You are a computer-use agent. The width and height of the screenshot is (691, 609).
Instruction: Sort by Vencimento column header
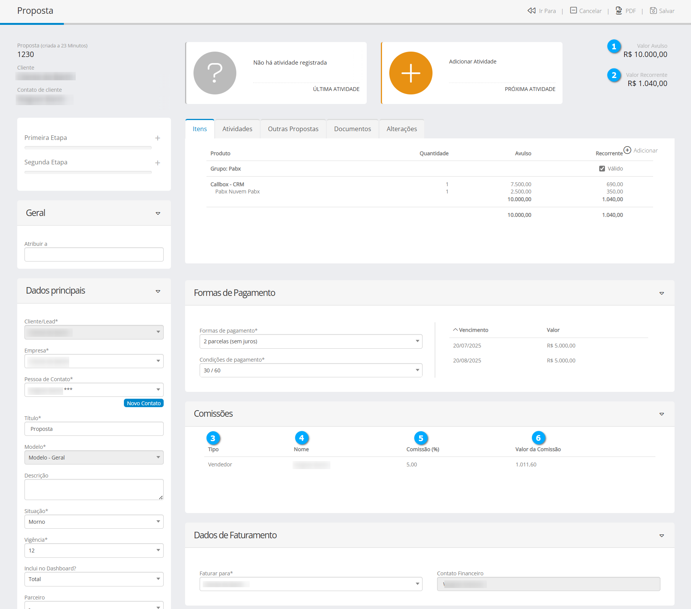tap(473, 330)
